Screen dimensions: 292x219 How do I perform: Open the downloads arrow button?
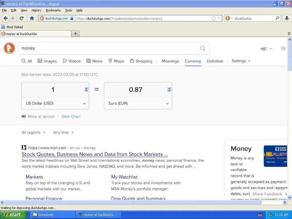click(287, 18)
